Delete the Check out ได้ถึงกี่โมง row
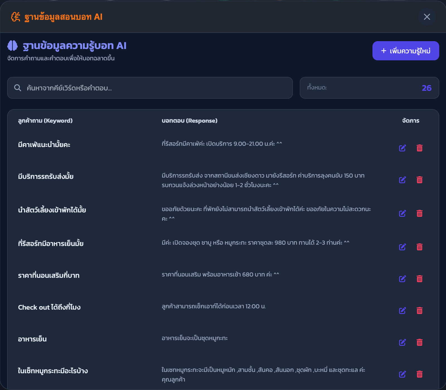446x390 pixels. [x=419, y=310]
